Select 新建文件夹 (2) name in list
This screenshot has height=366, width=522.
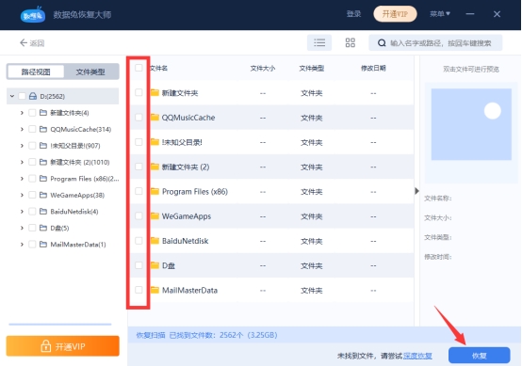pos(186,167)
